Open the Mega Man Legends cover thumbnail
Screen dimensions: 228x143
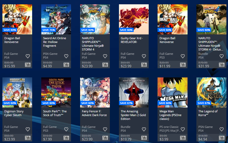pyautogui.click(x=173, y=92)
